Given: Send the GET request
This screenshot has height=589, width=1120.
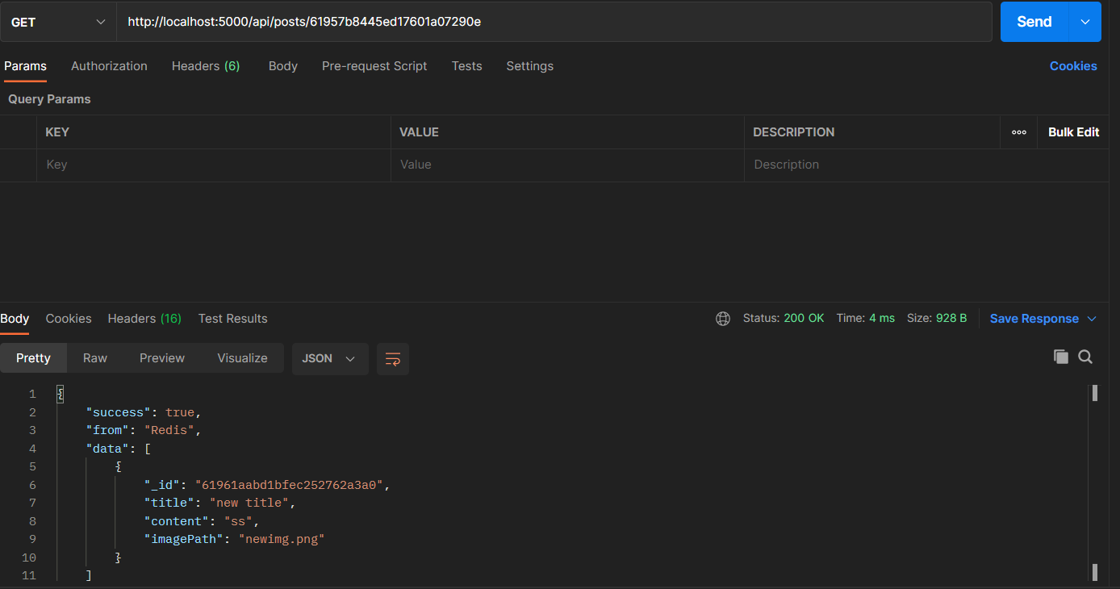Looking at the screenshot, I should [1034, 22].
